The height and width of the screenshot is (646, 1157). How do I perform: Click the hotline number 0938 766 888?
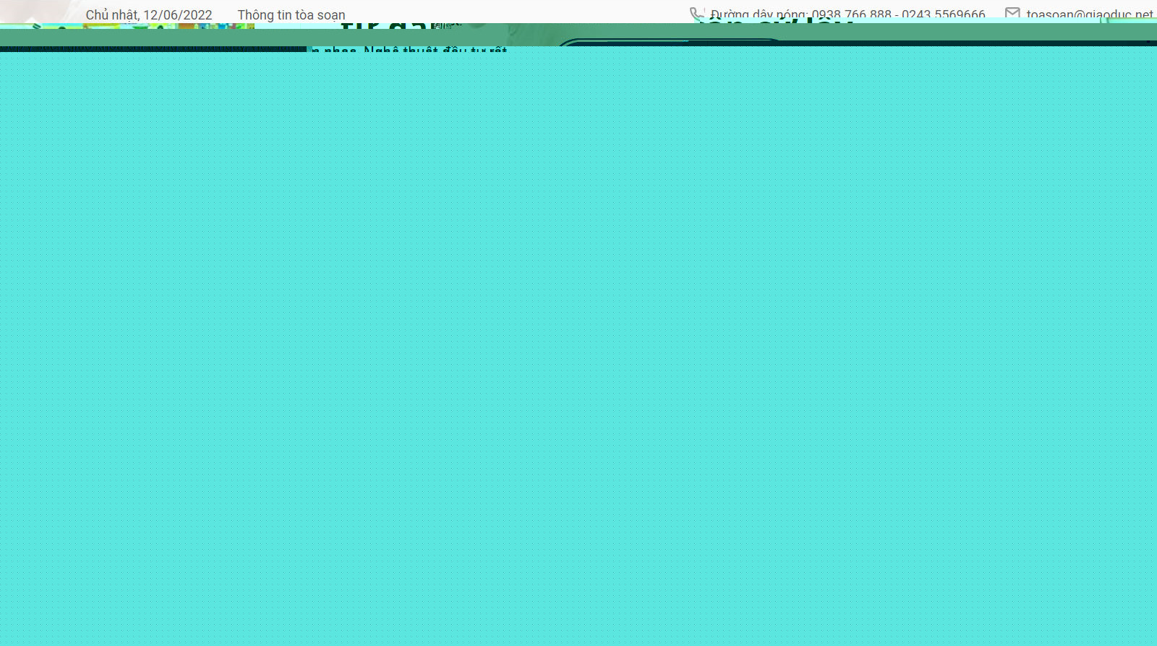click(x=851, y=15)
